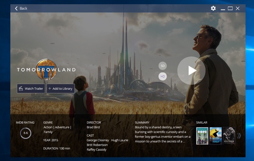This screenshot has width=254, height=161.
Task: Open settings with the gear icon
Action: 213,8
